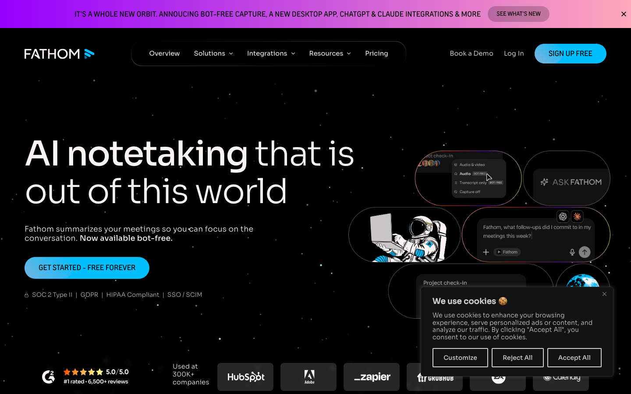Click the plus icon in prompt box
This screenshot has width=631, height=394.
pyautogui.click(x=486, y=252)
